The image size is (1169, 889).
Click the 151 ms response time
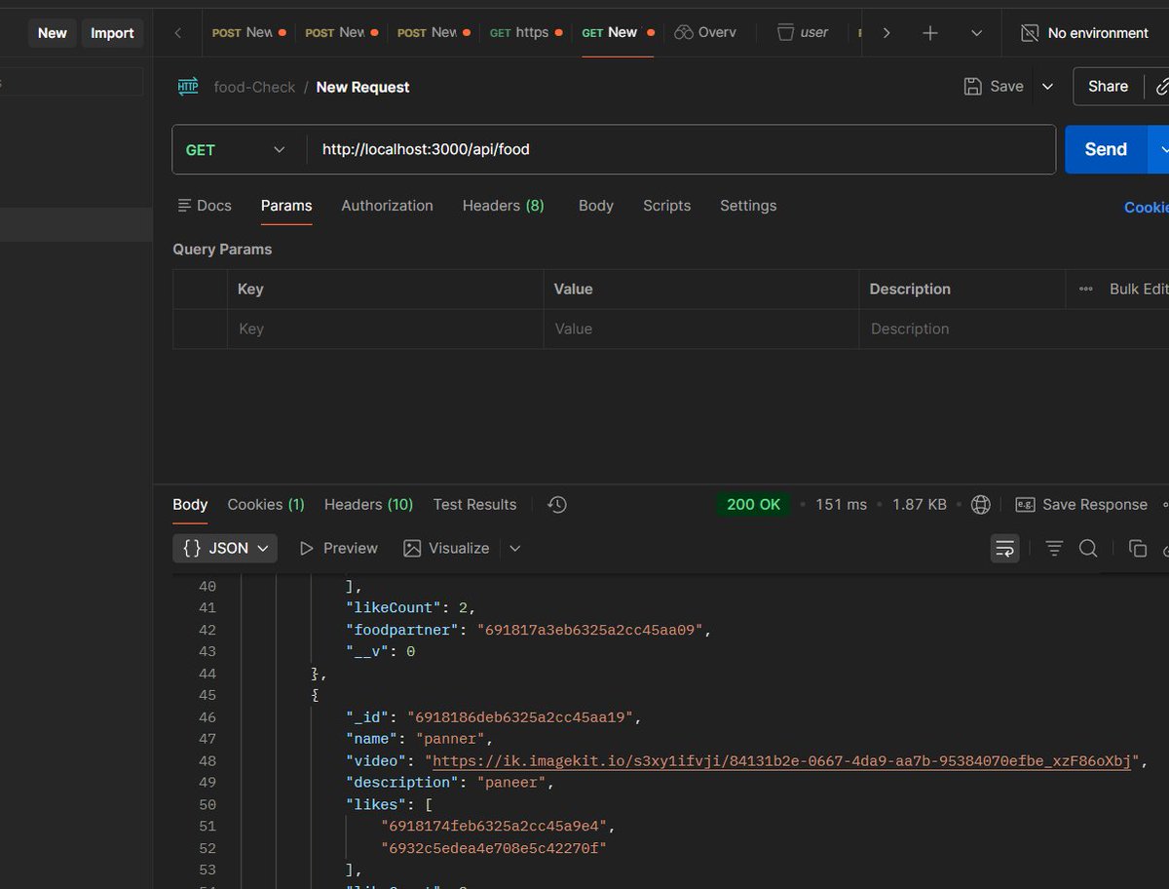tap(841, 505)
